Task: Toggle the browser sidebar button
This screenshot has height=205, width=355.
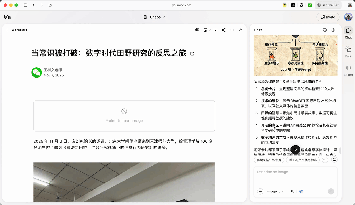Action: (25, 5)
